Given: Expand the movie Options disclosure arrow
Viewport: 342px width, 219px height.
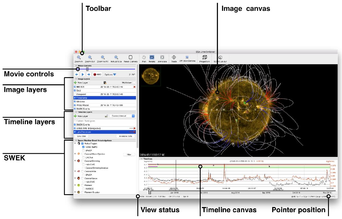Looking at the screenshot, I should 115,75.
